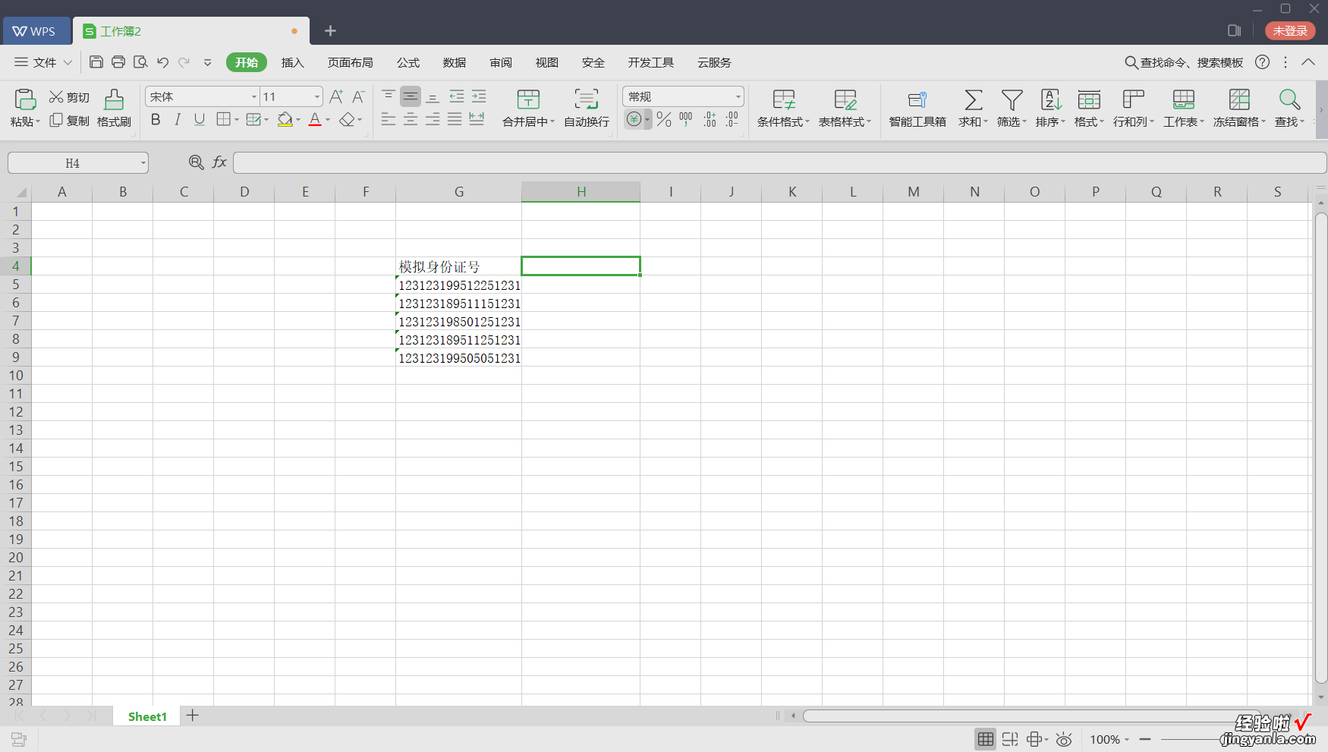Toggle vertical middle alignment
1328x752 pixels.
coord(411,96)
